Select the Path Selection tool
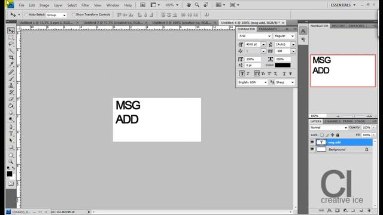The image size is (383, 215). coord(11,140)
